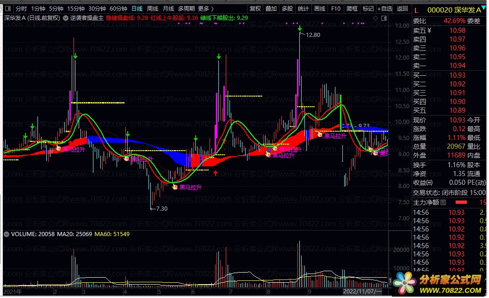Click the 2021年 label on time axis
The width and height of the screenshot is (489, 298).
13,292
